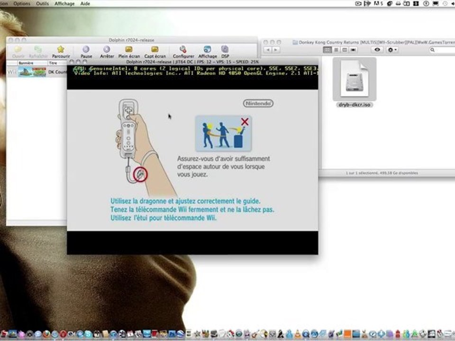Screen dimensions: 455x341
Task: Click the Wii platform icon in game list
Action: 11,72
